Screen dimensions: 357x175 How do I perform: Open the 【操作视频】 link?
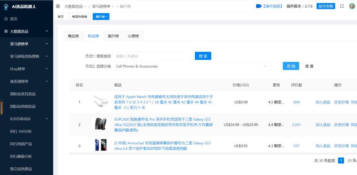[x=272, y=6]
